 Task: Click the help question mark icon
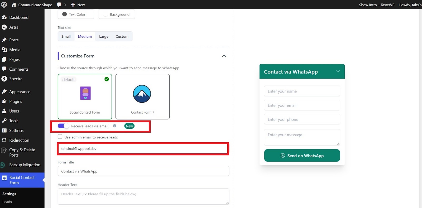114,126
